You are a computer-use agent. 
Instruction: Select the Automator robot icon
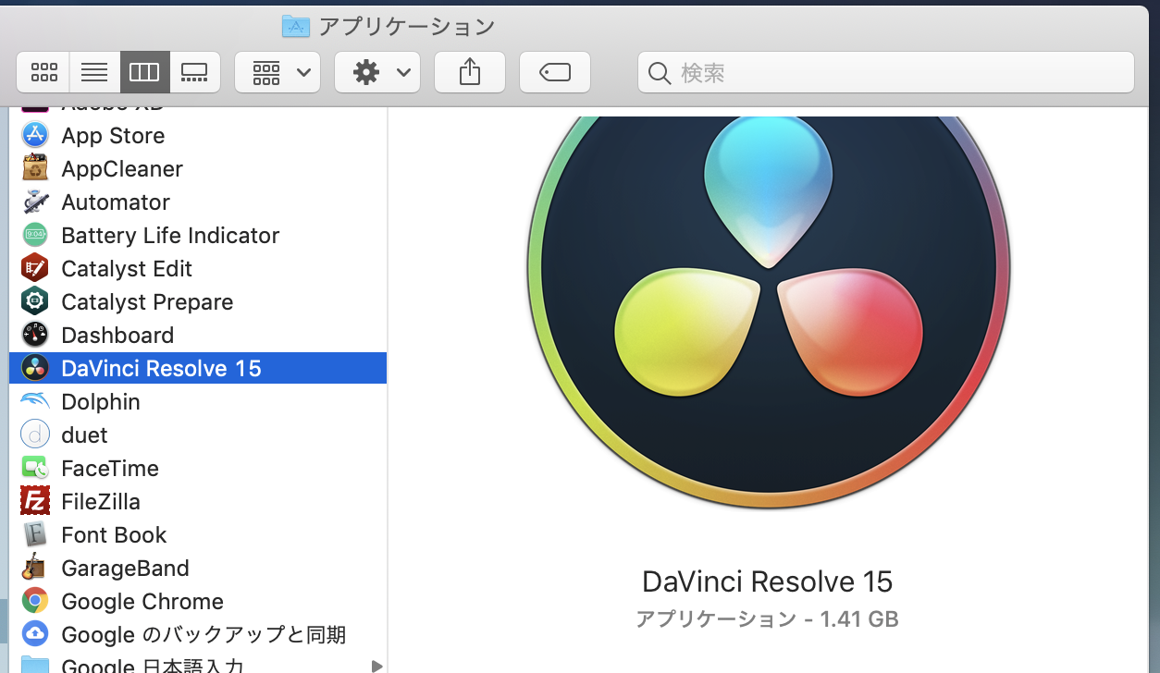pyautogui.click(x=35, y=202)
